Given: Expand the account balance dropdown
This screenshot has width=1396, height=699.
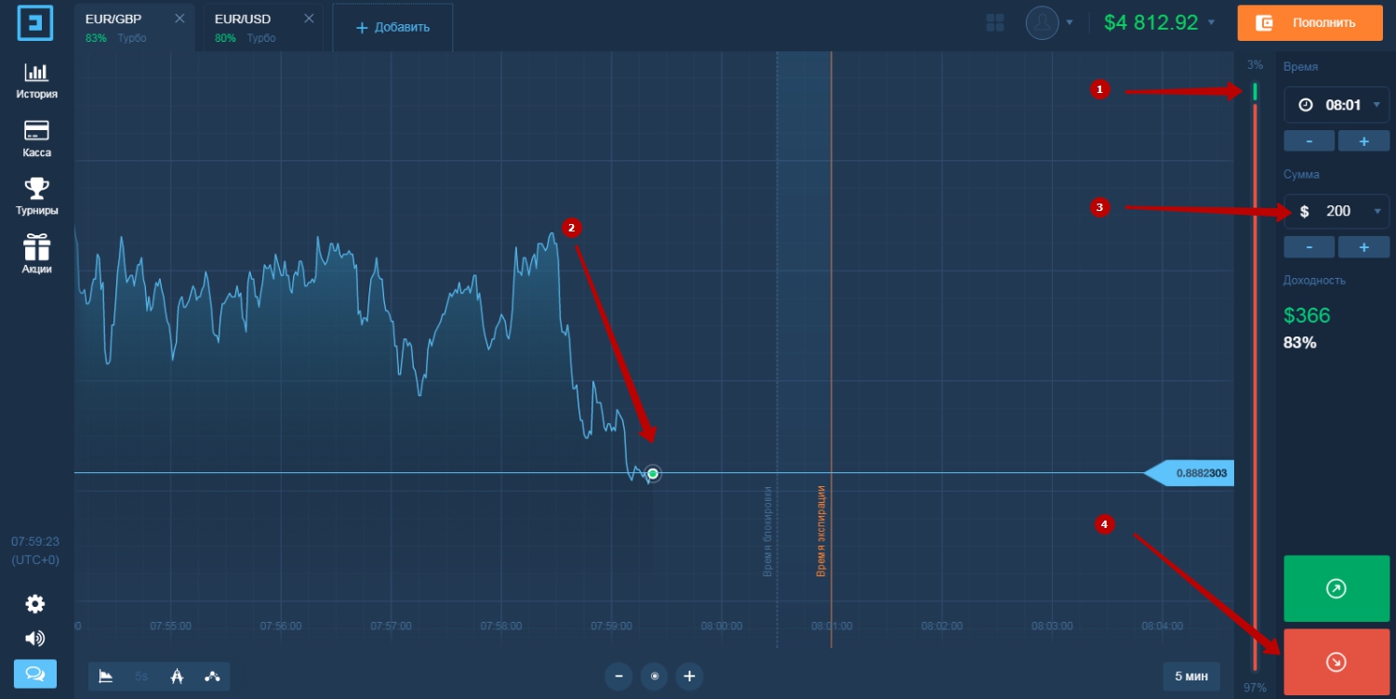Looking at the screenshot, I should pos(1211,23).
